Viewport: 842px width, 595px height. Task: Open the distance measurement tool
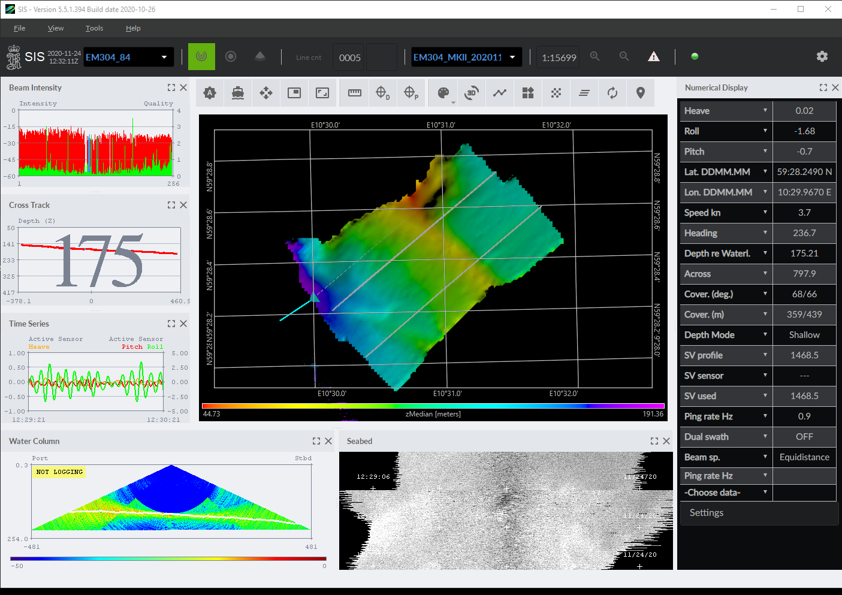point(354,93)
